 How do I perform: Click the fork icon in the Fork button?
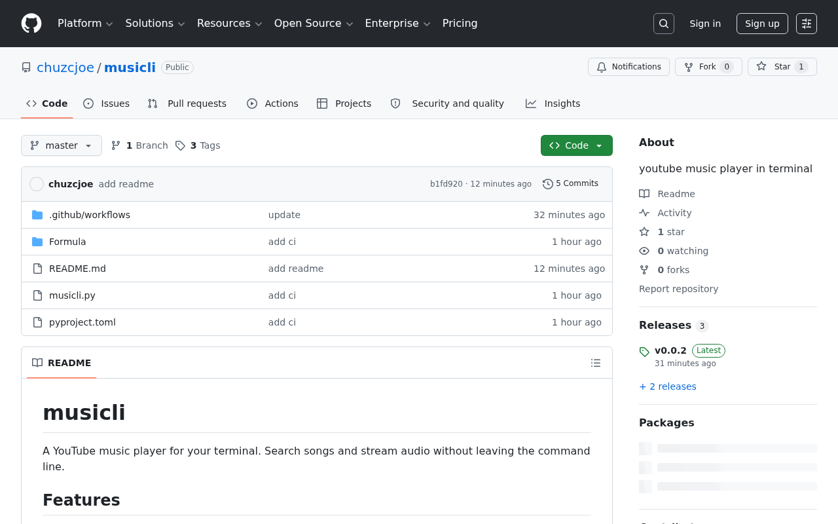click(x=689, y=67)
